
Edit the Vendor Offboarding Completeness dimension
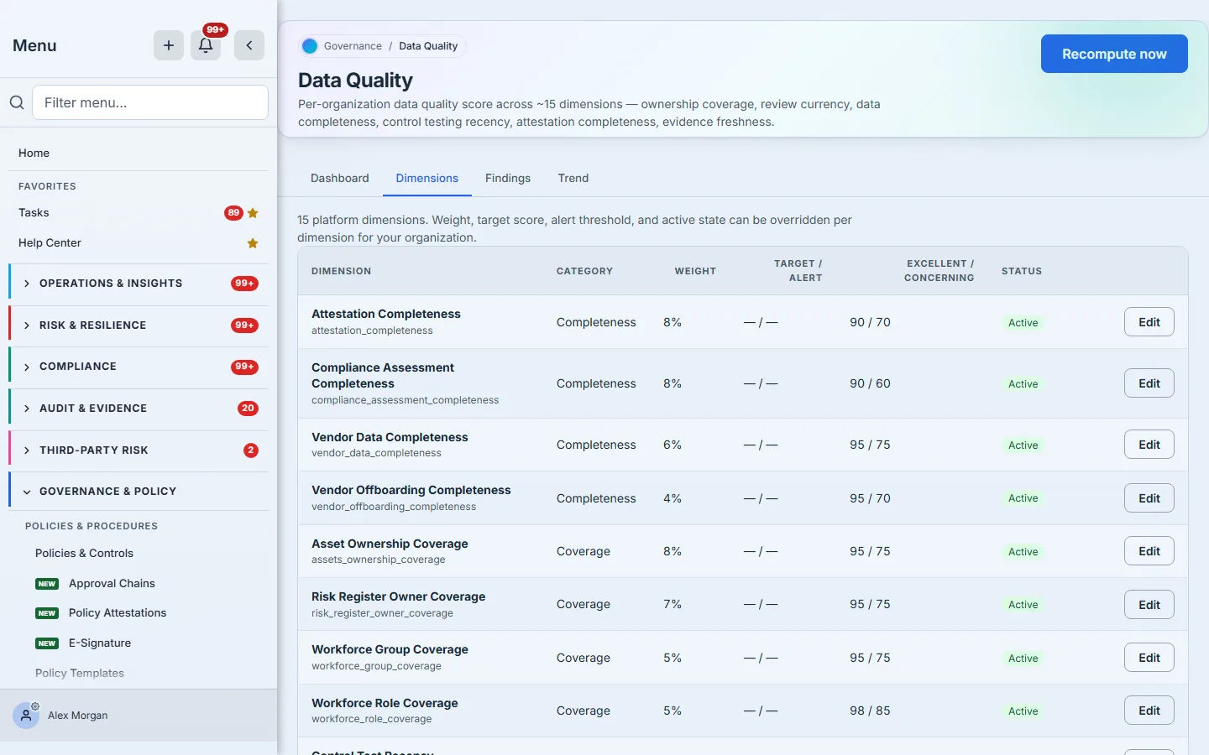[x=1149, y=498]
